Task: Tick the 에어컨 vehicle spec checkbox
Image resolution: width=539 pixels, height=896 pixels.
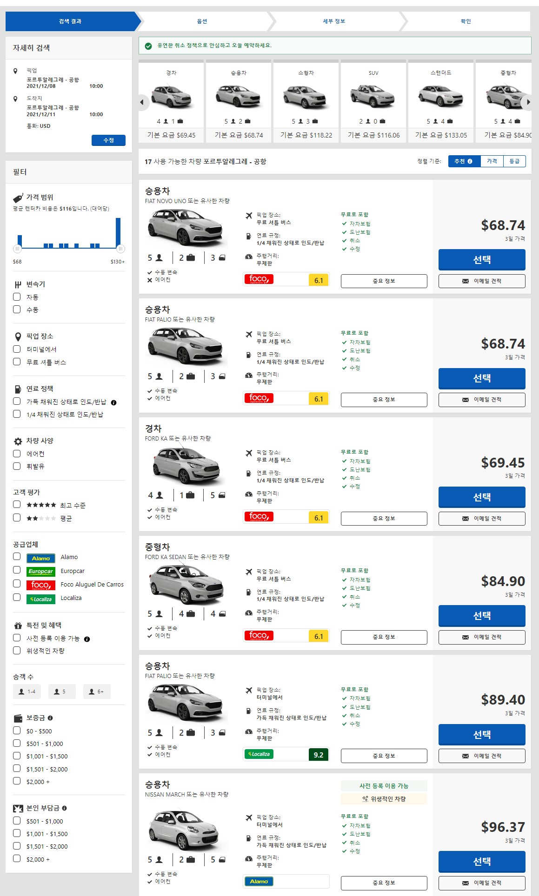Action: [x=17, y=453]
